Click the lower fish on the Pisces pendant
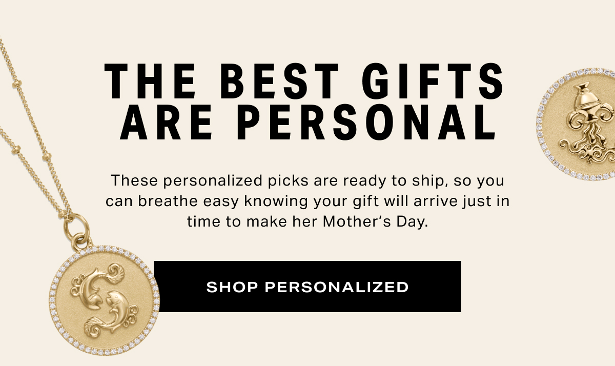The height and width of the screenshot is (366, 615). (115, 312)
